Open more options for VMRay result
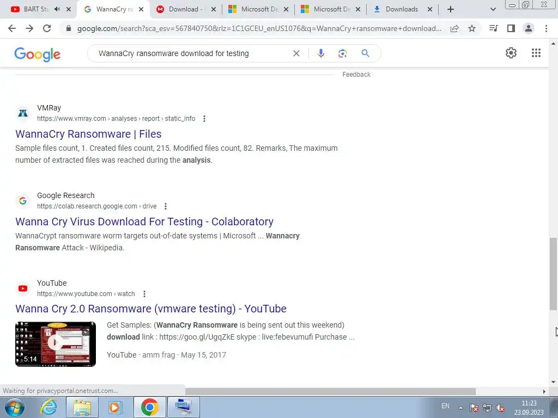The image size is (558, 418). point(204,119)
